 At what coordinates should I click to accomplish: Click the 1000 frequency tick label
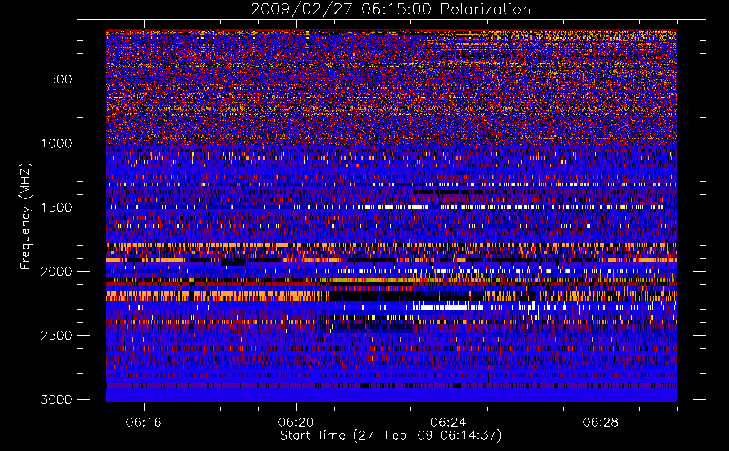(x=56, y=143)
